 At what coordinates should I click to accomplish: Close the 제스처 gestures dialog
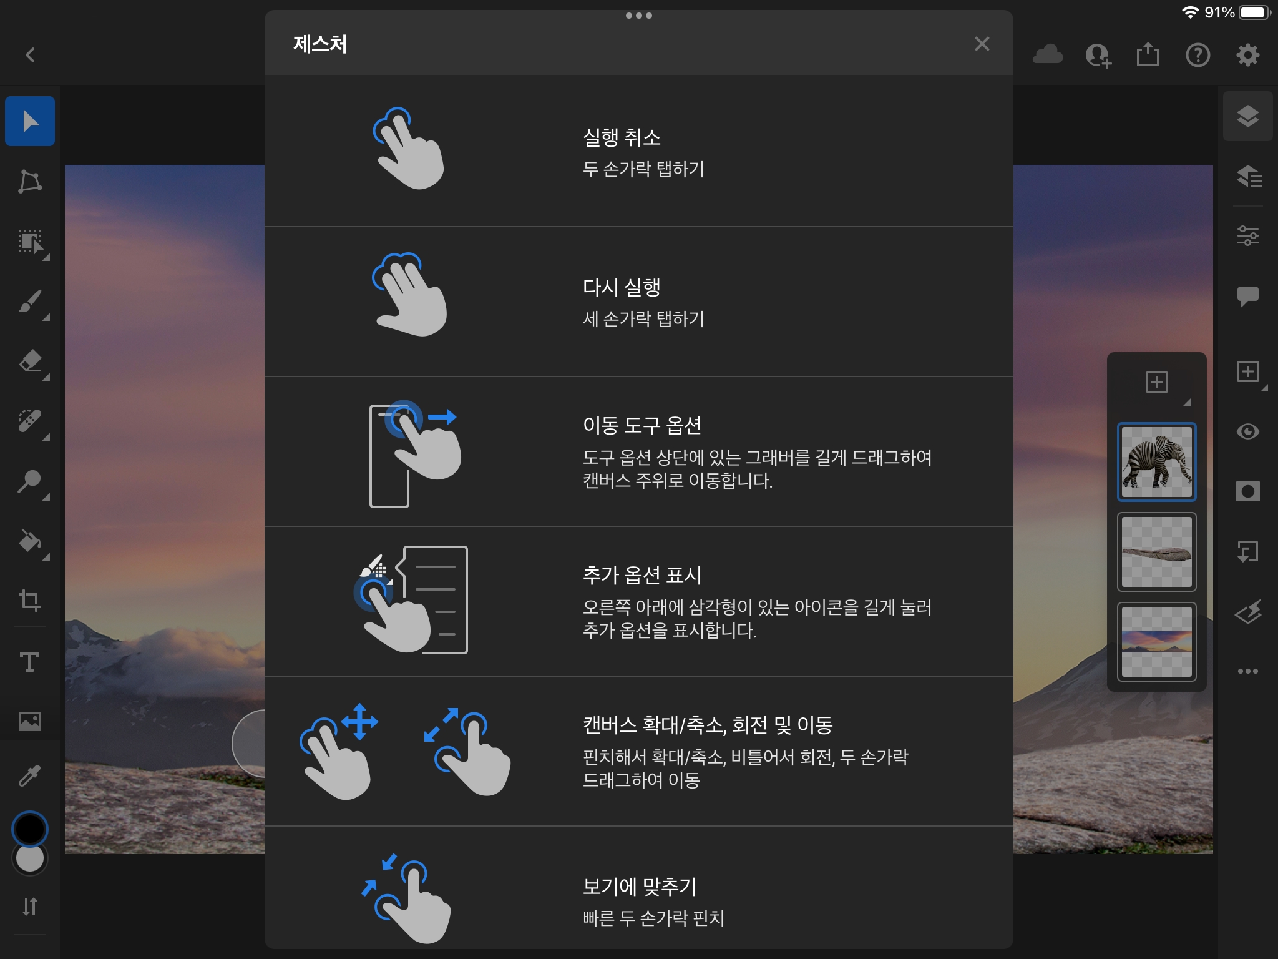(982, 44)
